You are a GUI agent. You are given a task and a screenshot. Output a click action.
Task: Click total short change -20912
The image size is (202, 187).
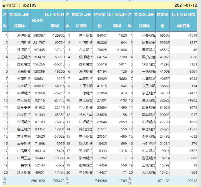(191, 181)
